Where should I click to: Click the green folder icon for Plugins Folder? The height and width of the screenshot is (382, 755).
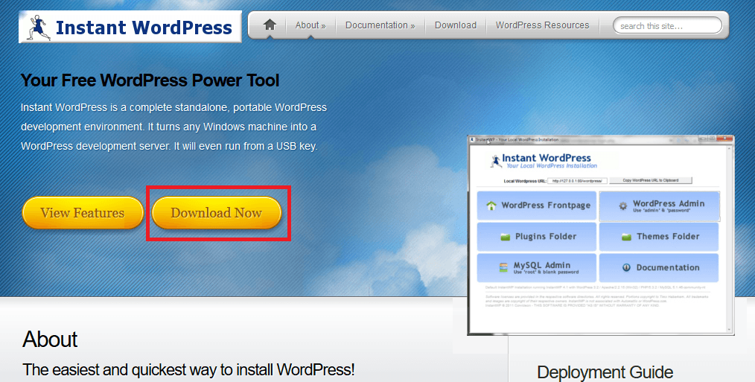pyautogui.click(x=505, y=237)
